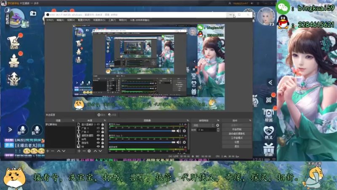Image resolution: width=337 pixels, height=190 pixels.
Task: Open settings gear for first 麦克风/Aux channel
Action: pyautogui.click(x=184, y=131)
